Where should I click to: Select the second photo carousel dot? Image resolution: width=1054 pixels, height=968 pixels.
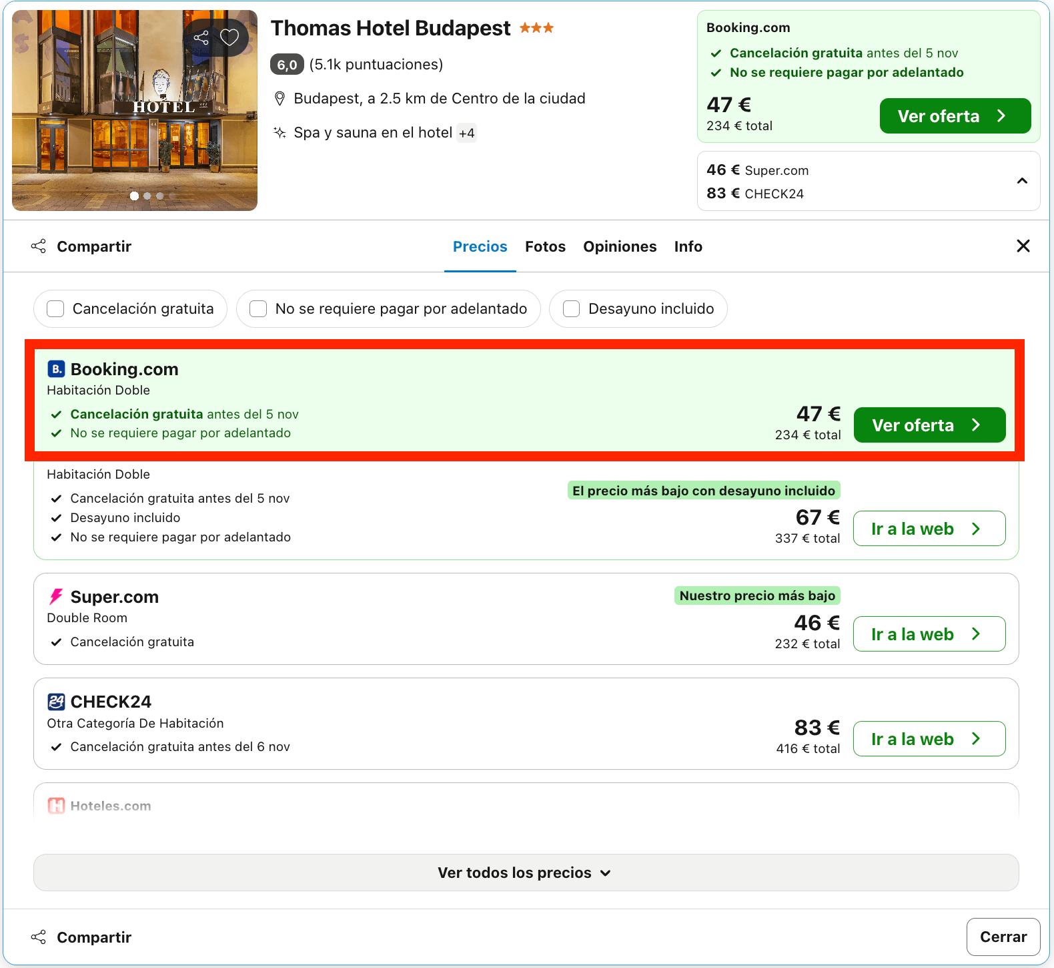147,196
